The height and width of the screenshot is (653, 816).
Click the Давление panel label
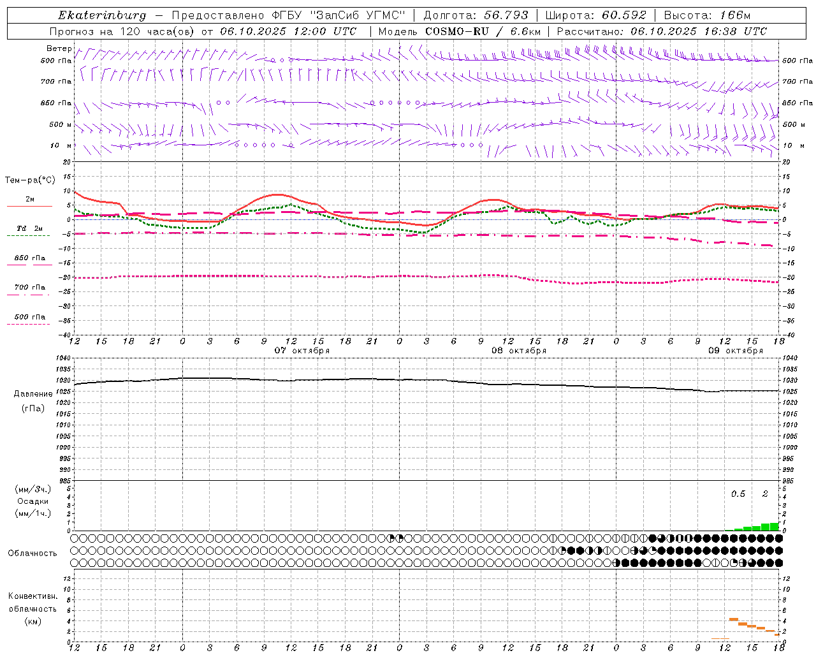pyautogui.click(x=33, y=394)
